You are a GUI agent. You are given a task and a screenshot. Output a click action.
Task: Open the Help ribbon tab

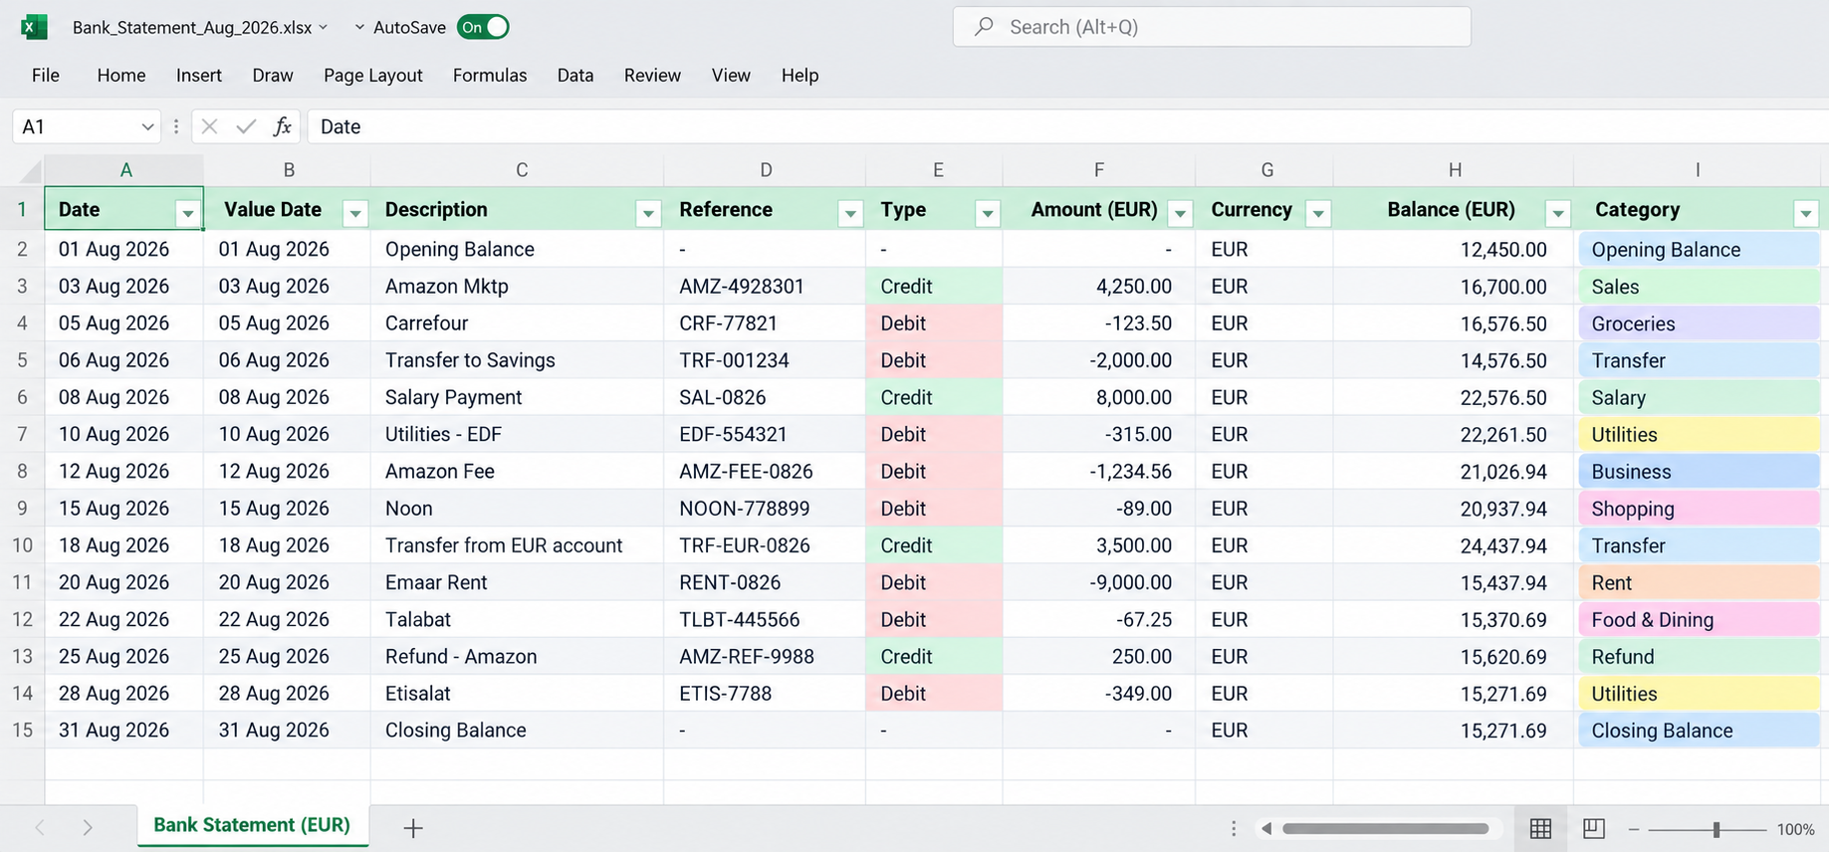800,75
